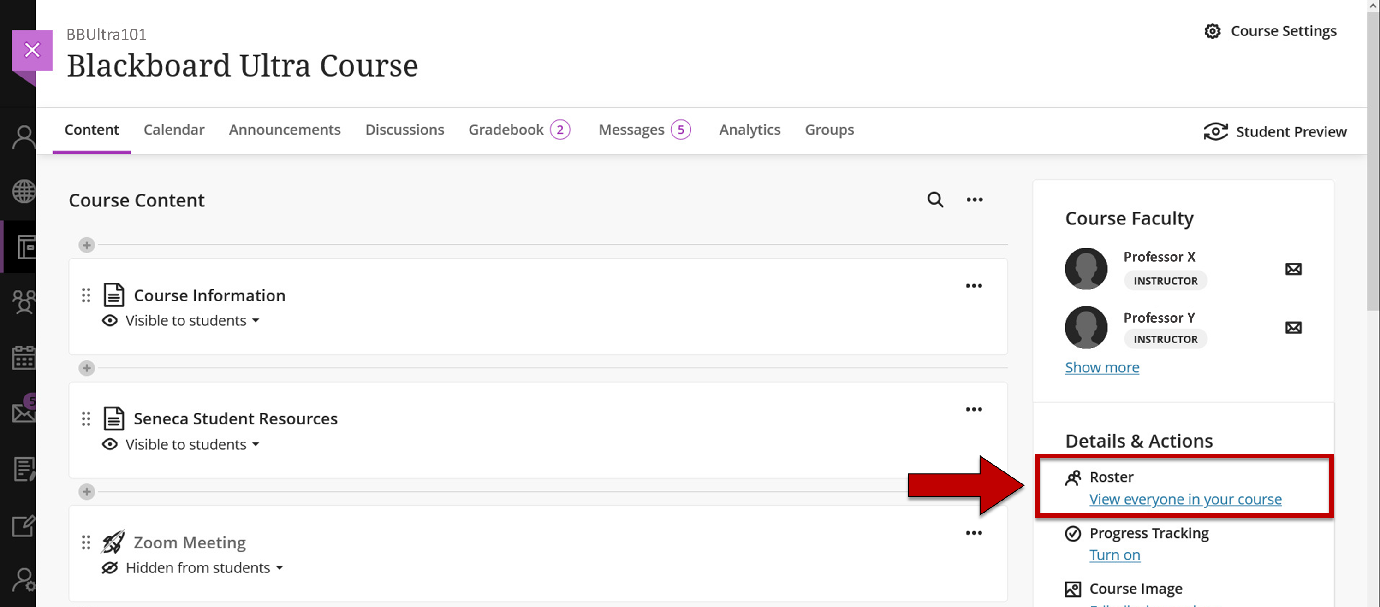This screenshot has width=1380, height=607.
Task: Add content above Course Information with the plus
Action: pos(86,245)
